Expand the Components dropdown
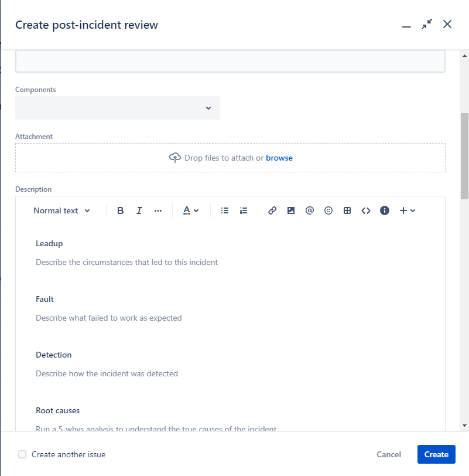The height and width of the screenshot is (476, 469). coord(118,108)
